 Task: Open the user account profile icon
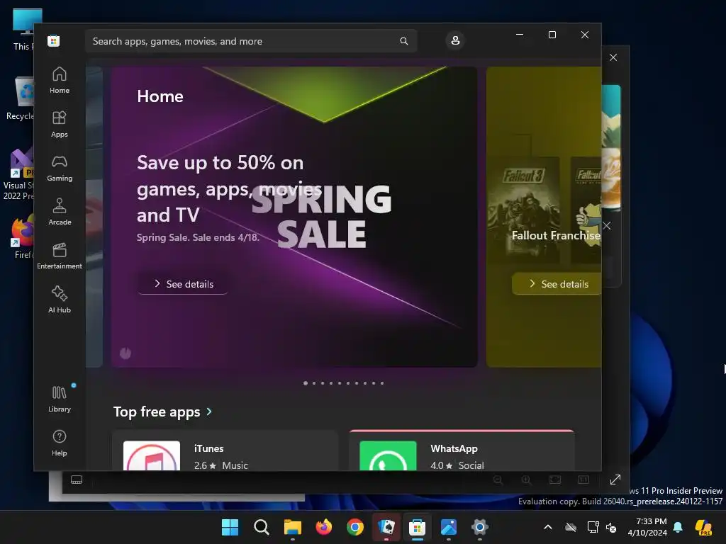(455, 40)
